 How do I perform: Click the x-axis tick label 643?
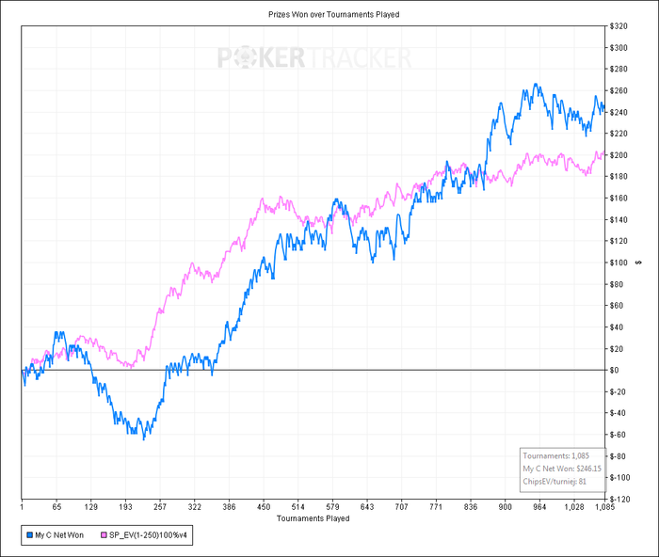coord(367,507)
